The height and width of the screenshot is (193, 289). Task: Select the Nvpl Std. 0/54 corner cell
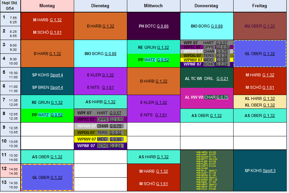(10, 6)
